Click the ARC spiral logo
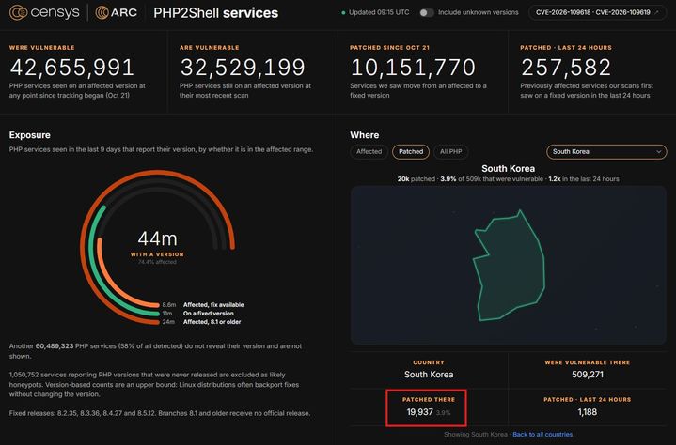Image resolution: width=676 pixels, height=445 pixels. [x=102, y=12]
